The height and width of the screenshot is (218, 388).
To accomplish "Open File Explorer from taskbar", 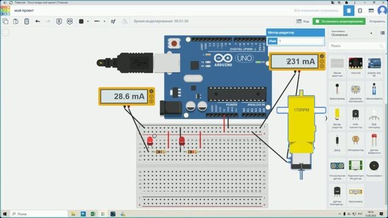I will tap(73, 214).
